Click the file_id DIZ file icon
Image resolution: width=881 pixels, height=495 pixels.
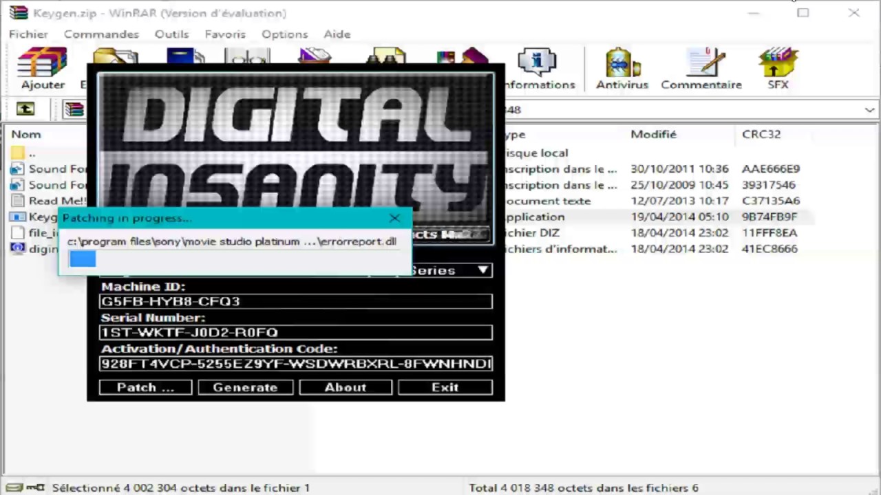(x=18, y=232)
